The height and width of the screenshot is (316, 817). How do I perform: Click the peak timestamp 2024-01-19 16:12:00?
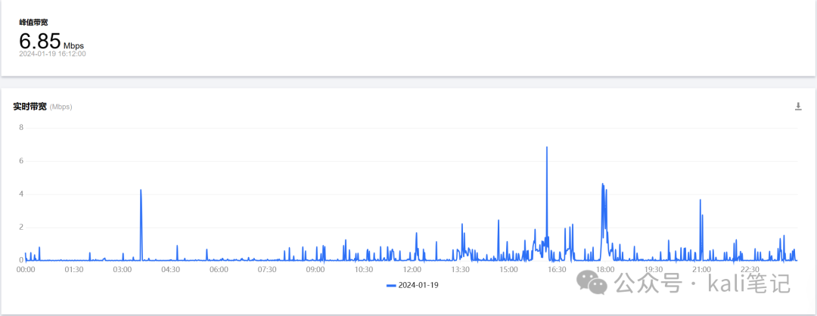(x=53, y=54)
